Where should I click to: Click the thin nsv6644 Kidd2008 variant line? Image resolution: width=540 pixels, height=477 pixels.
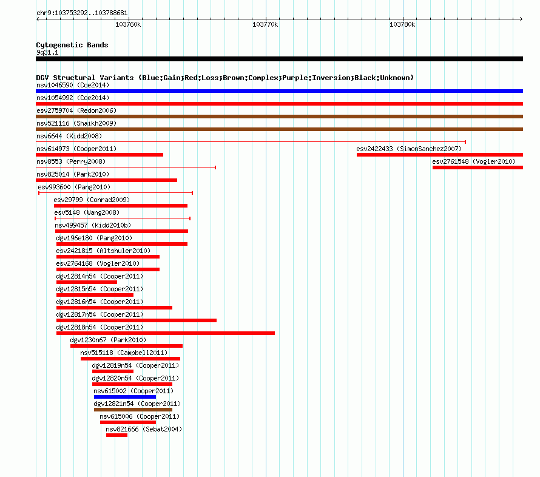coord(251,142)
